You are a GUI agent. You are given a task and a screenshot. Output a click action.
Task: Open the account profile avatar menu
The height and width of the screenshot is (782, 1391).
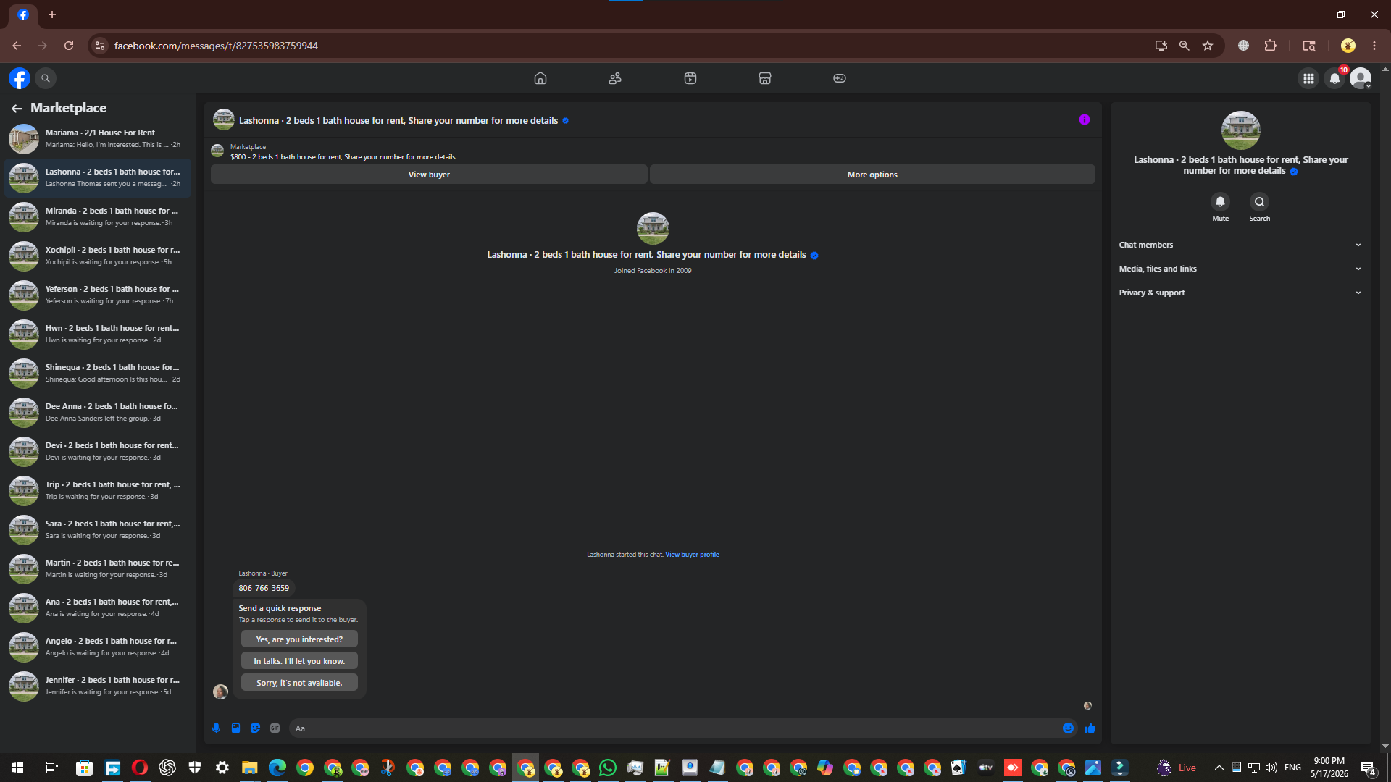[x=1361, y=78]
